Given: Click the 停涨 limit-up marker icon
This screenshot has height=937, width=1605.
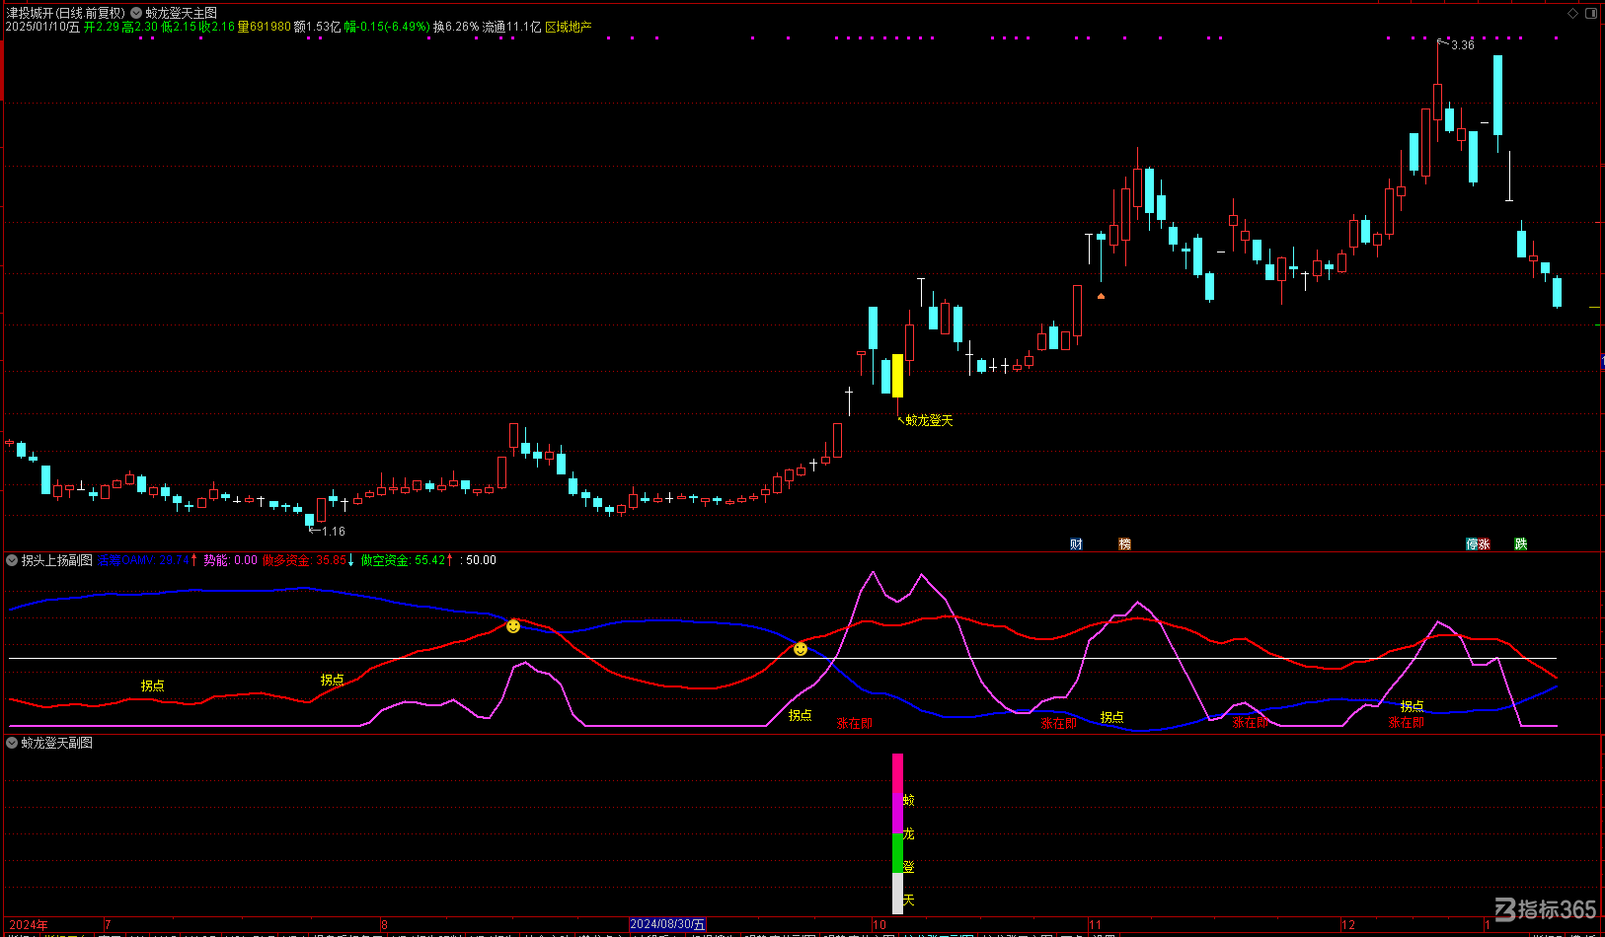Looking at the screenshot, I should 1478,544.
